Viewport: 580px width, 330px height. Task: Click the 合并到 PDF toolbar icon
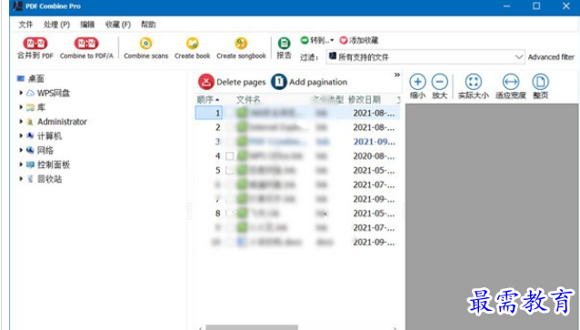coord(35,44)
